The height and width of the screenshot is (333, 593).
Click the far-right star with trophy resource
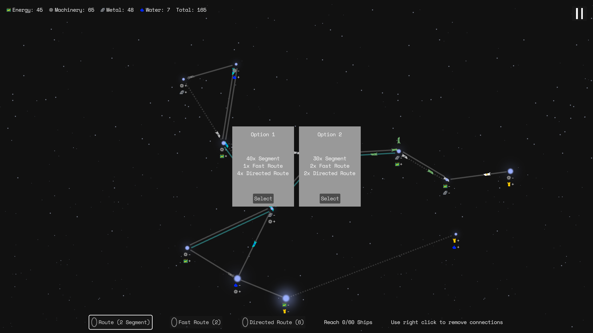(x=510, y=171)
